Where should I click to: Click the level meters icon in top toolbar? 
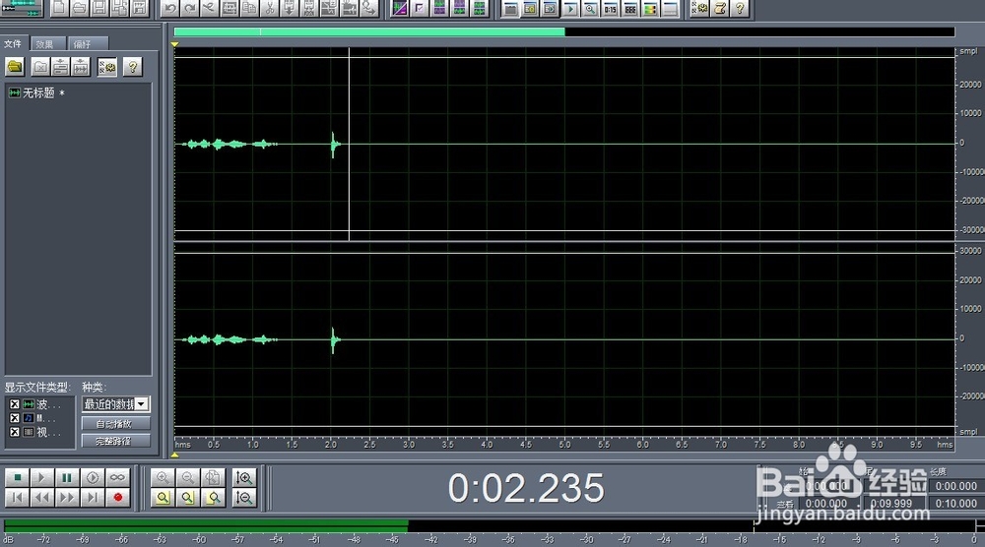click(650, 9)
